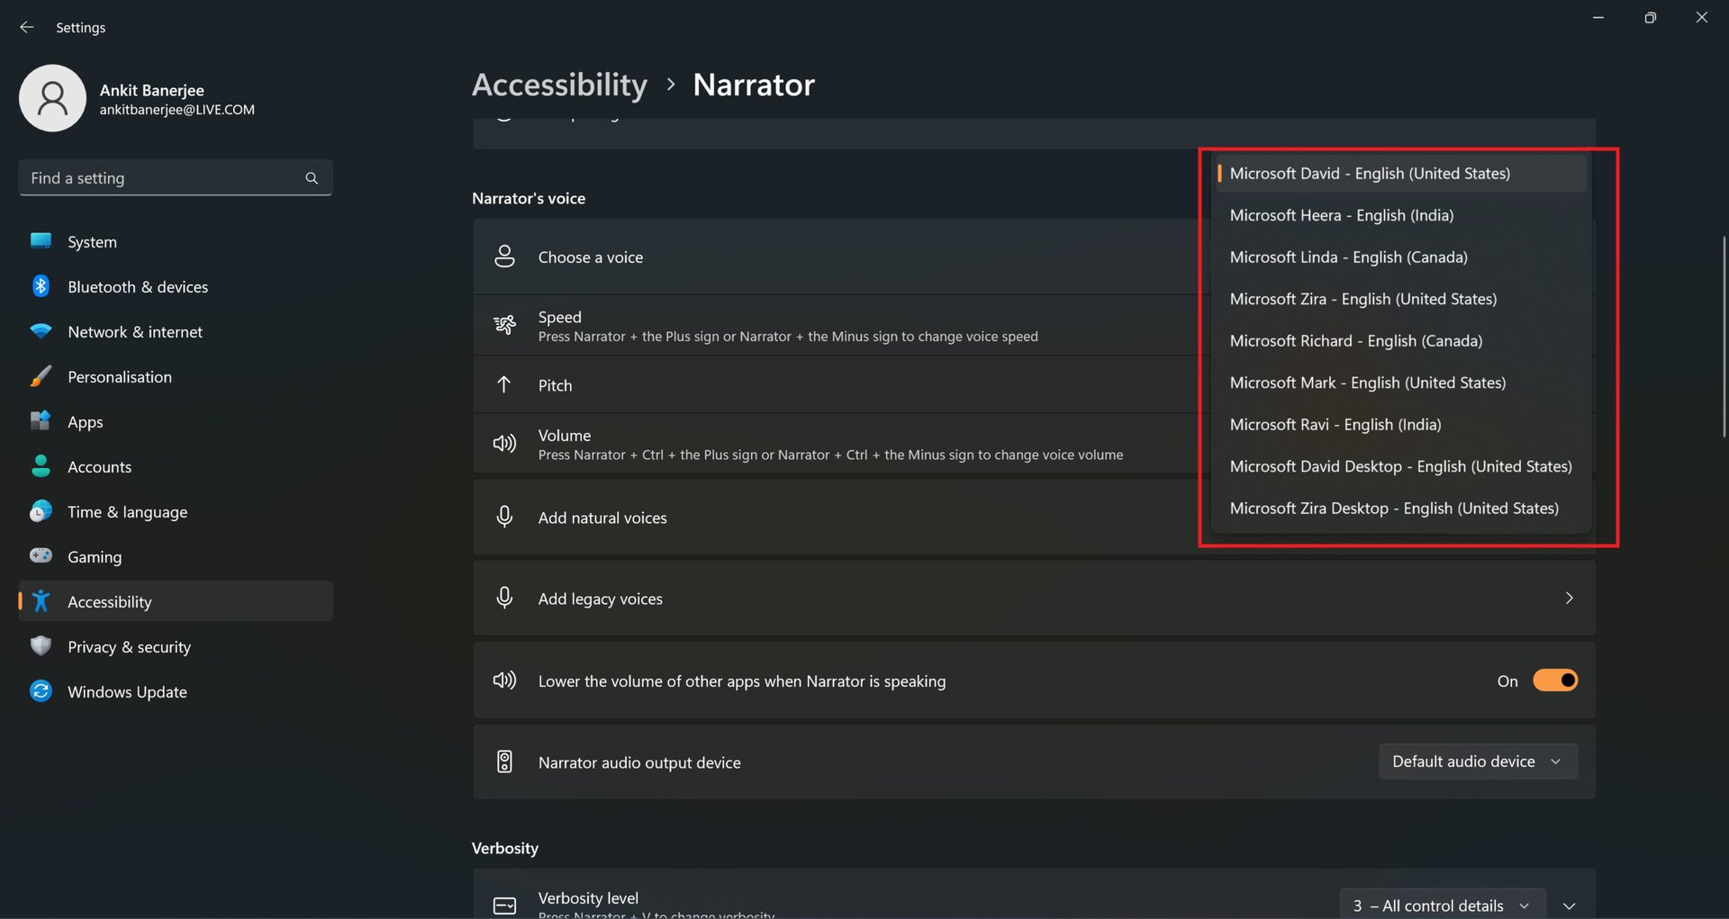
Task: Click the Gaming controller icon
Action: coord(41,555)
